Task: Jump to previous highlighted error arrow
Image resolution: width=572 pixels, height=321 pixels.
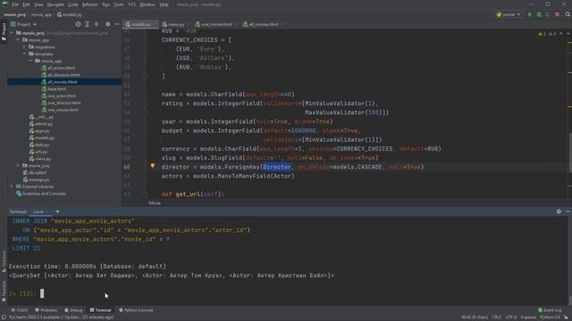Action: [561, 34]
